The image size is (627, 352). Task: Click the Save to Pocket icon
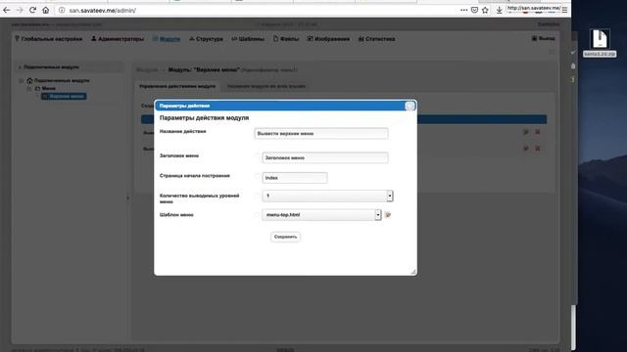pos(474,10)
